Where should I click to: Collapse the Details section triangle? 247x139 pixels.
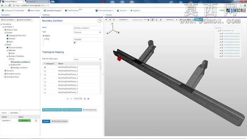43,36
